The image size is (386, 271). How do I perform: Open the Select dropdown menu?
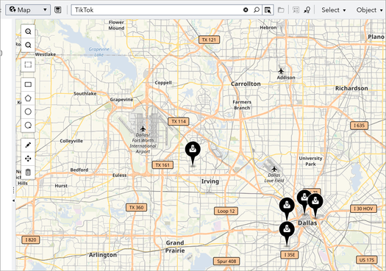click(x=333, y=10)
